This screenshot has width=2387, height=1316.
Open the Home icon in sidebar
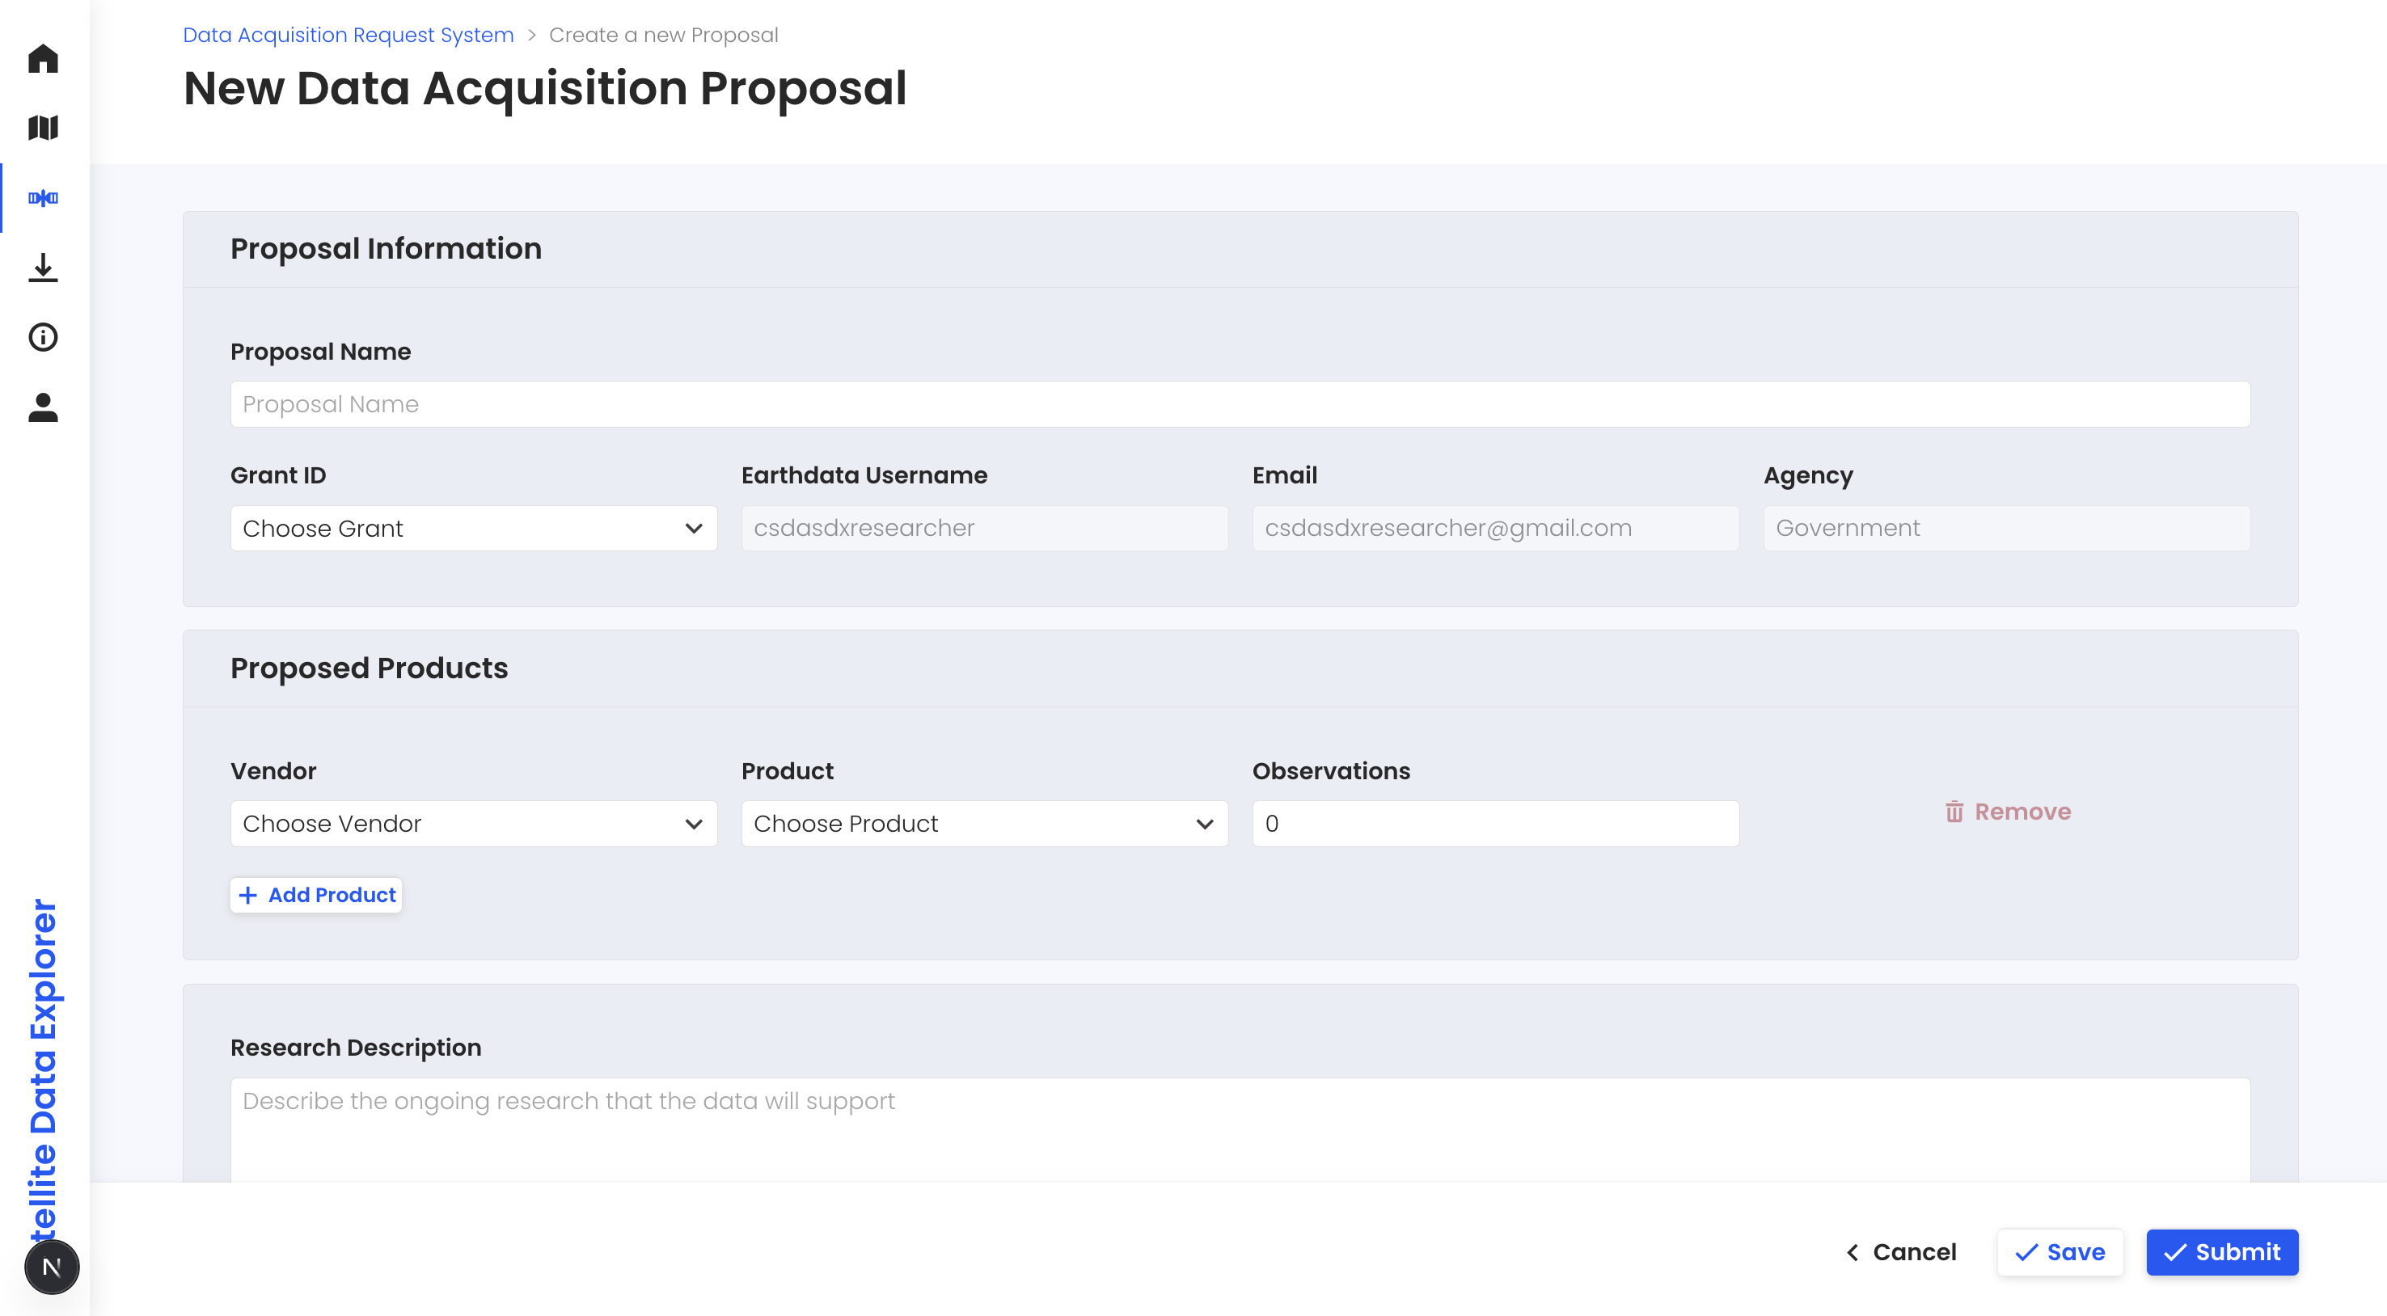tap(44, 58)
